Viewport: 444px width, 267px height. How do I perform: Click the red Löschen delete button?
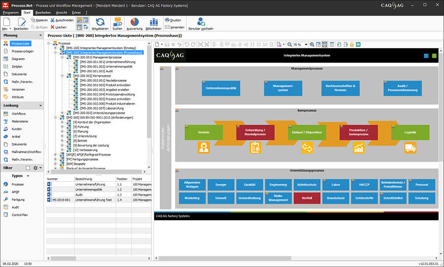point(58,27)
